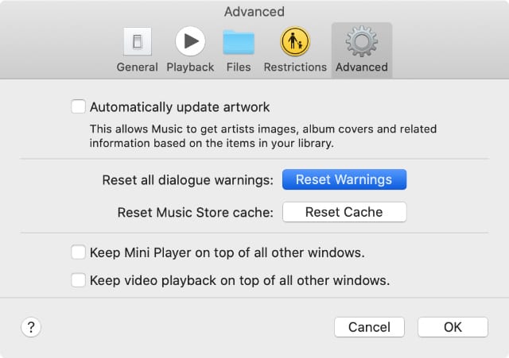Switch to the Playback tab label
This screenshot has height=358, width=509.
[x=190, y=67]
